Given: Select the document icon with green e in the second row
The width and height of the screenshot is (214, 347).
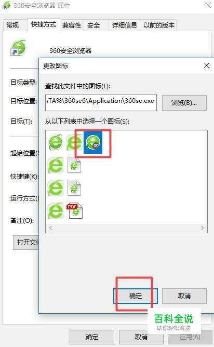Looking at the screenshot, I should [74, 165].
